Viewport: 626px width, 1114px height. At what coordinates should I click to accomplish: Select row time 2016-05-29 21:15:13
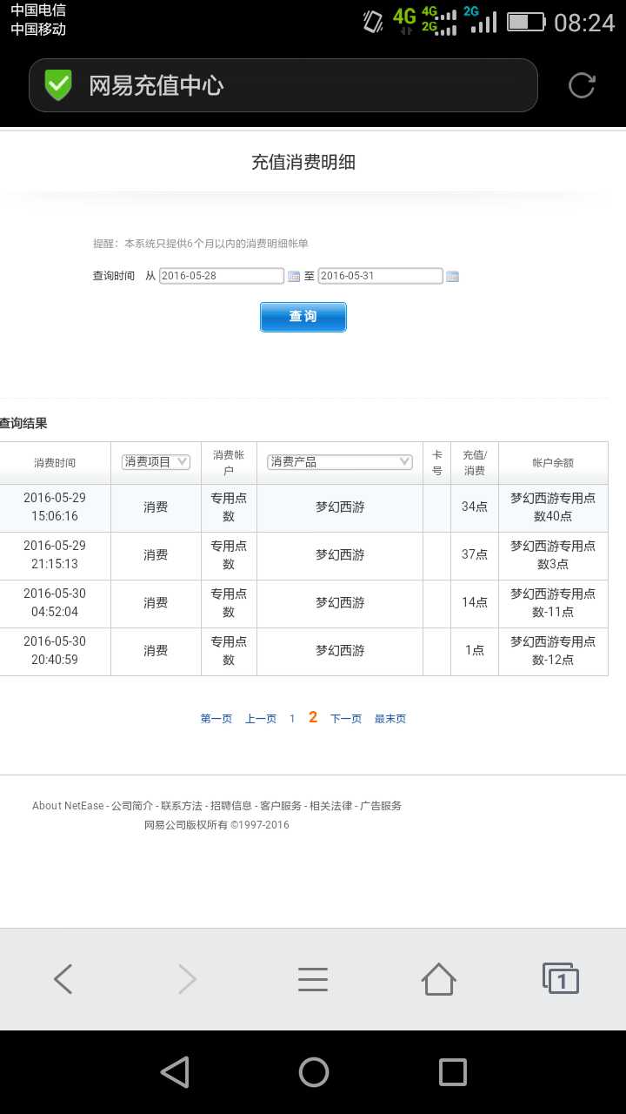point(55,555)
